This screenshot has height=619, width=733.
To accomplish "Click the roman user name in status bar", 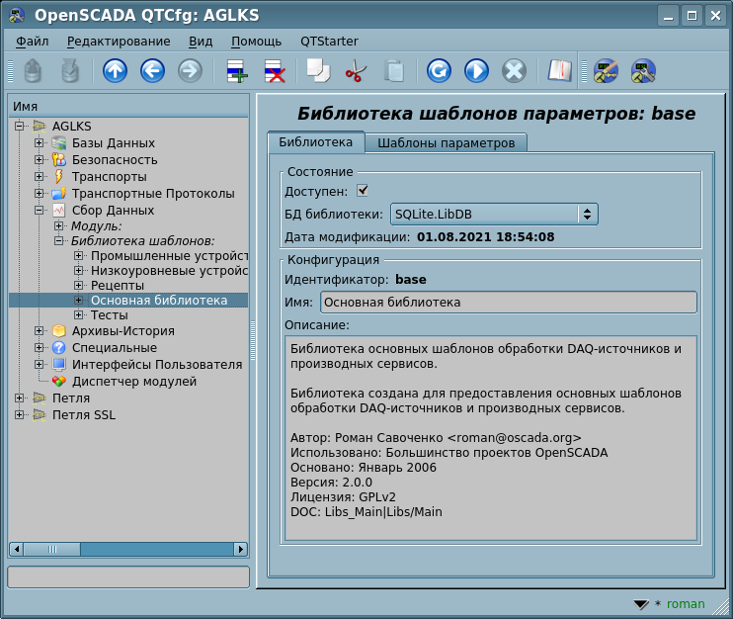I will pos(686,604).
